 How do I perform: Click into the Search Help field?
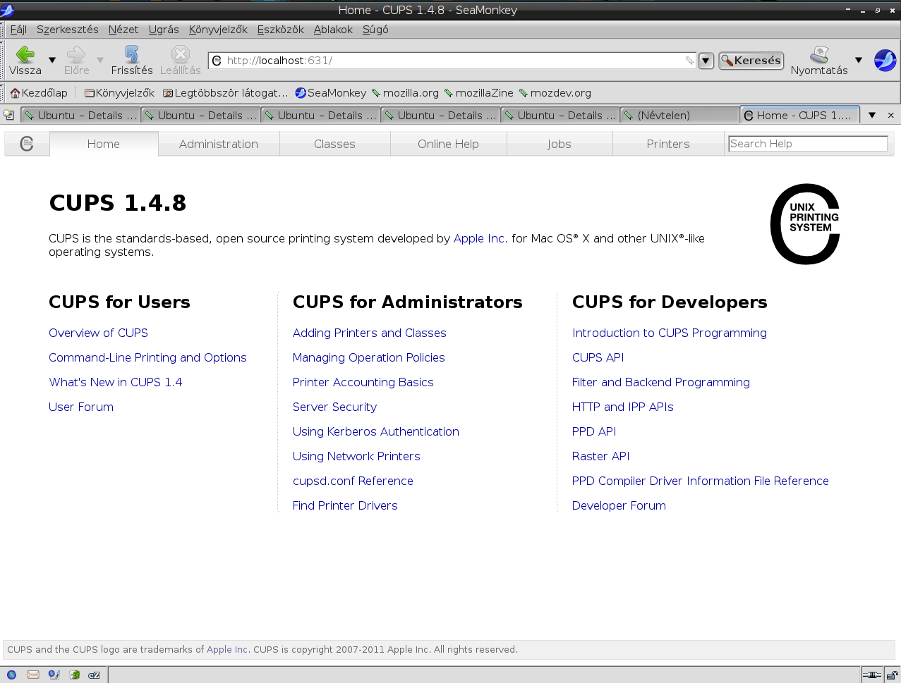point(807,144)
